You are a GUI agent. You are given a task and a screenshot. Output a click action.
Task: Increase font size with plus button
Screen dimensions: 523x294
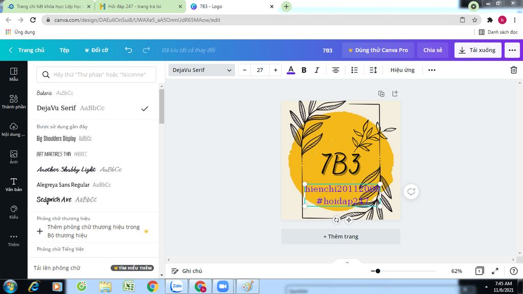275,70
